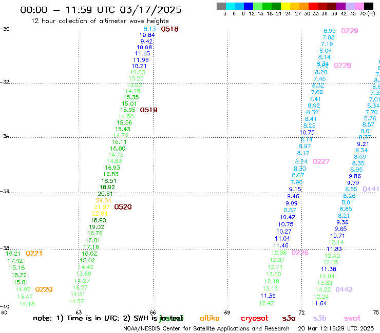
Task: Click the s3a time label 0518
Action: (x=169, y=29)
